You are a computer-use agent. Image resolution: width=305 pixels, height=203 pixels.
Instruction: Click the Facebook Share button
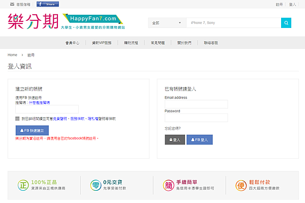tap(48, 4)
